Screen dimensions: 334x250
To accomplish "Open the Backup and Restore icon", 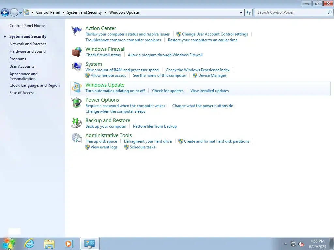I will tap(76, 123).
